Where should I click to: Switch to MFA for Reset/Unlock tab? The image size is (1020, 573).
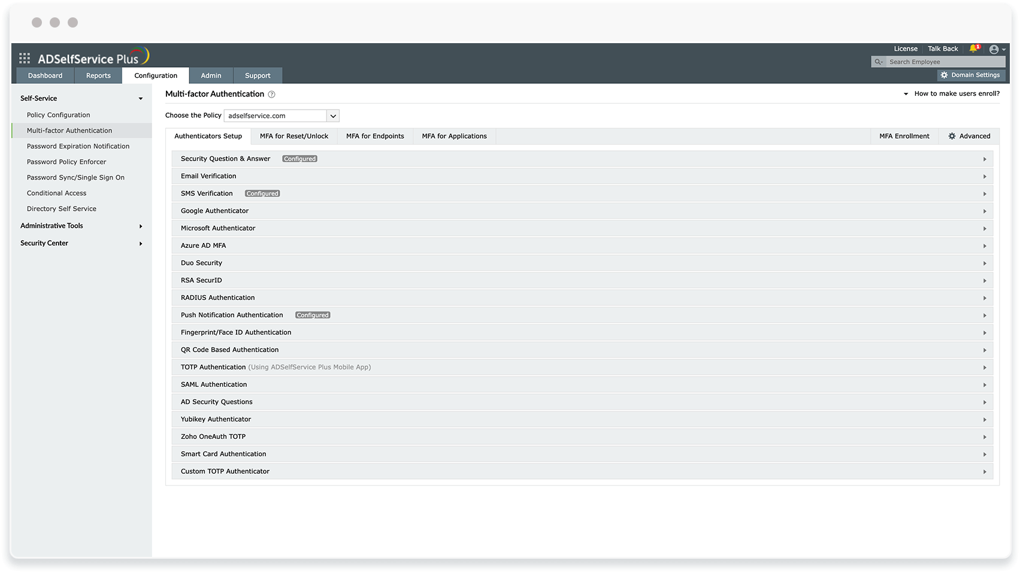[x=294, y=136]
